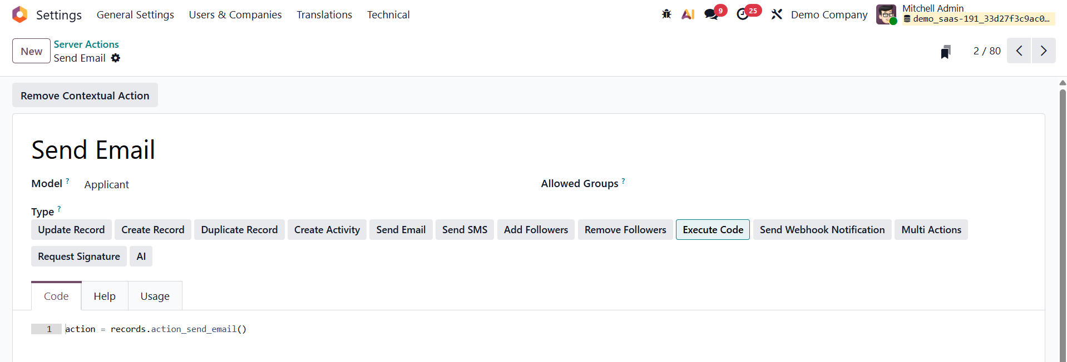The image size is (1067, 362).
Task: Click the wrench tools icon
Action: (777, 14)
